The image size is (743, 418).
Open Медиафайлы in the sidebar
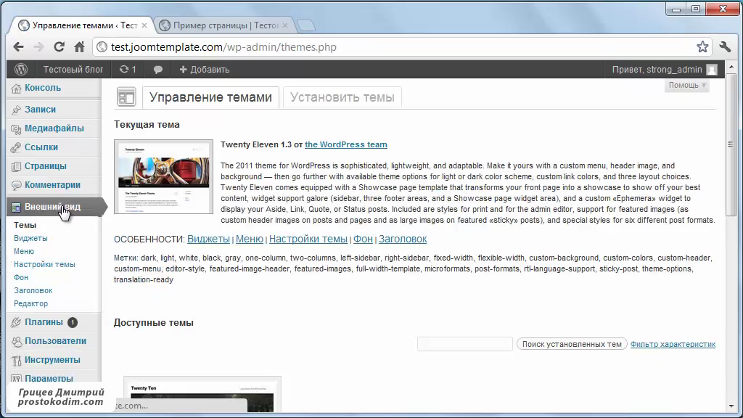click(54, 128)
